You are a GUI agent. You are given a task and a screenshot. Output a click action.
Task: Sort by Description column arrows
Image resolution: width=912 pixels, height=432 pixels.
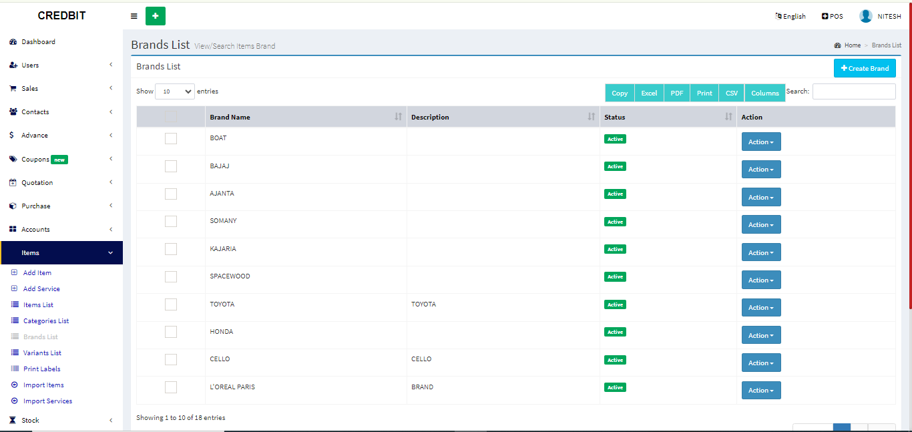point(591,117)
